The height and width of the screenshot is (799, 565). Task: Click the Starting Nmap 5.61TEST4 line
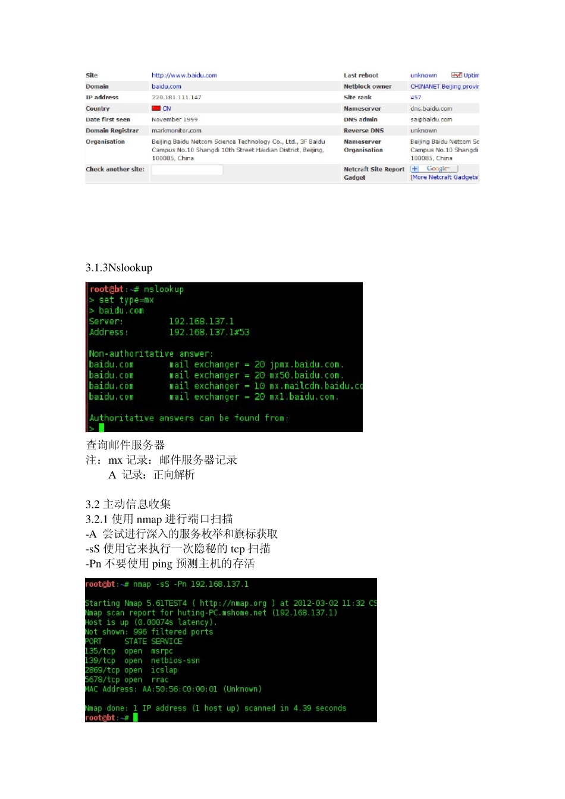pos(231,603)
